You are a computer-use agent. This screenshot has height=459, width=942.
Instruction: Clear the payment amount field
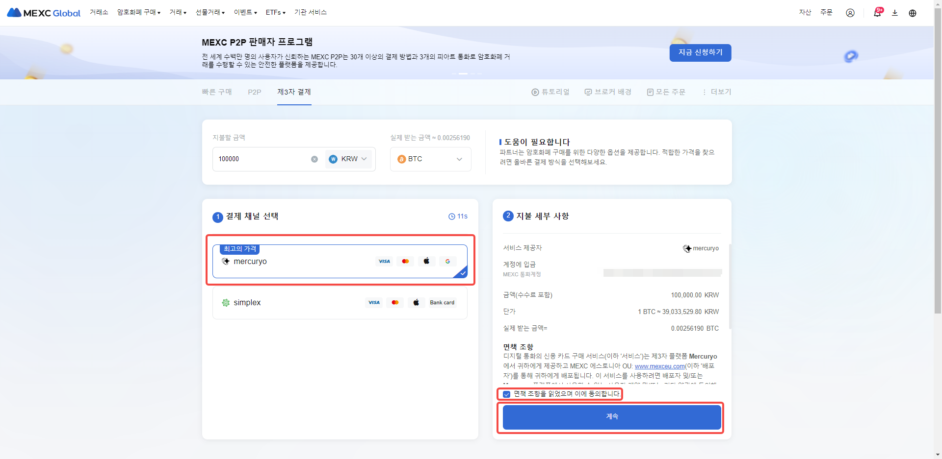pyautogui.click(x=314, y=159)
